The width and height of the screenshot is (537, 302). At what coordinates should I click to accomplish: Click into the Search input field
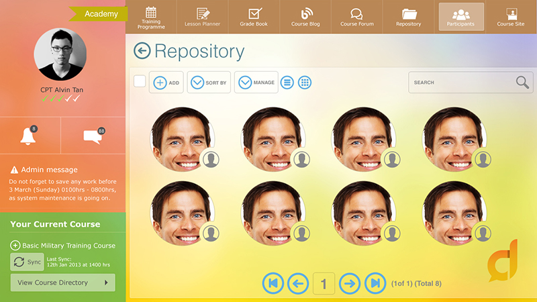(460, 83)
